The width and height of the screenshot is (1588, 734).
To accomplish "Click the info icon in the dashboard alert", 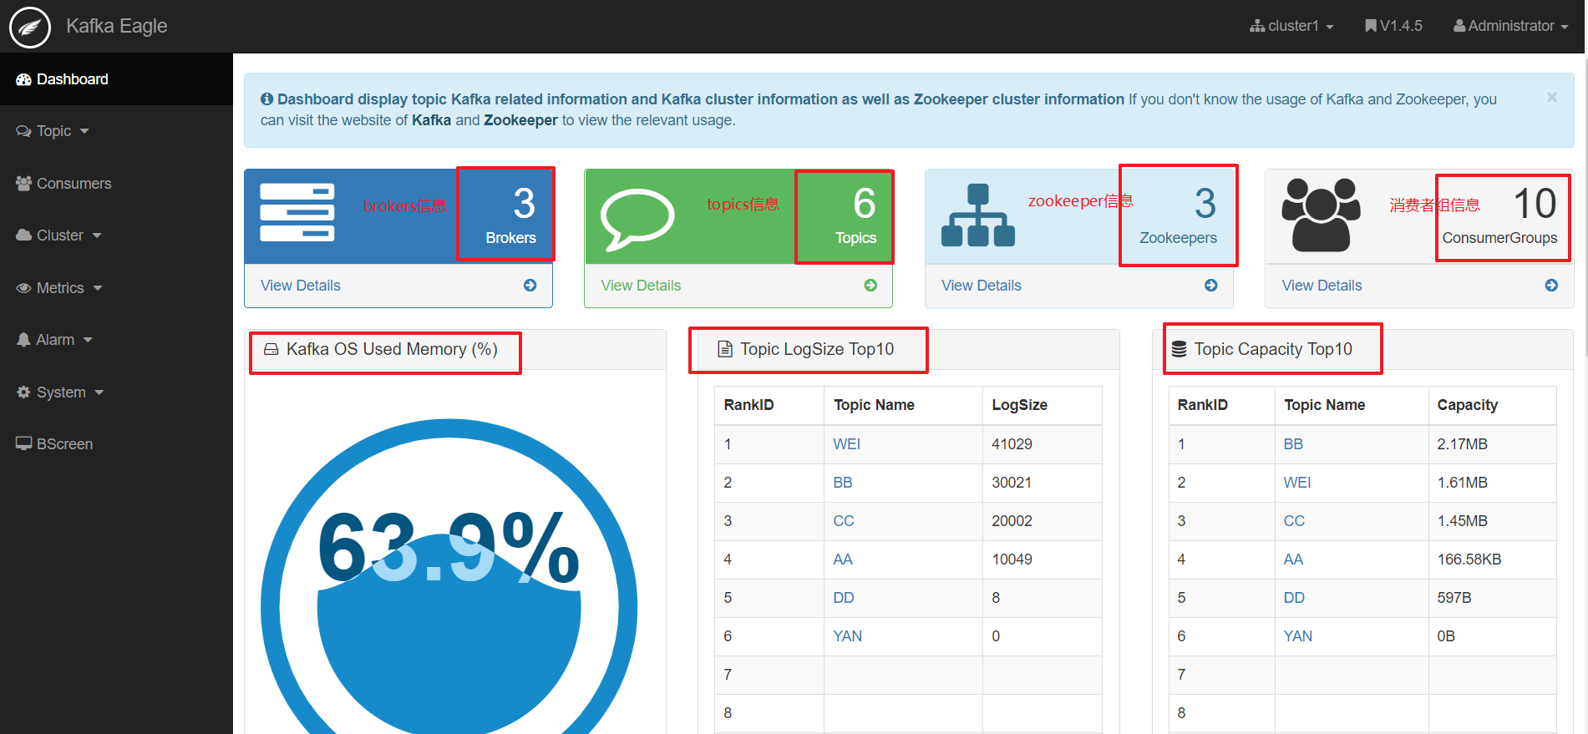I will coord(267,99).
